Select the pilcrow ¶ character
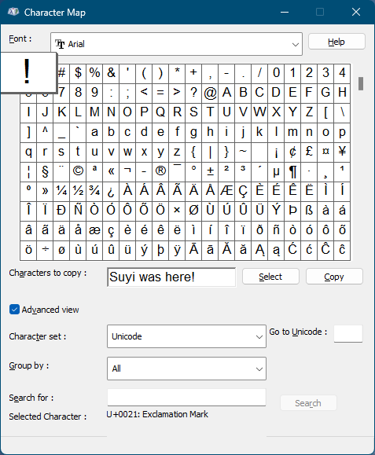375x455 pixels. coord(293,171)
